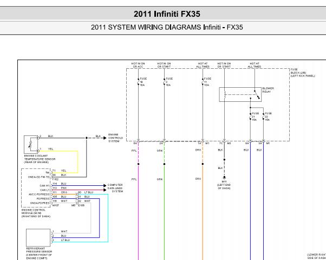
Task: Click the 'E106' connector label
Action: point(81,205)
